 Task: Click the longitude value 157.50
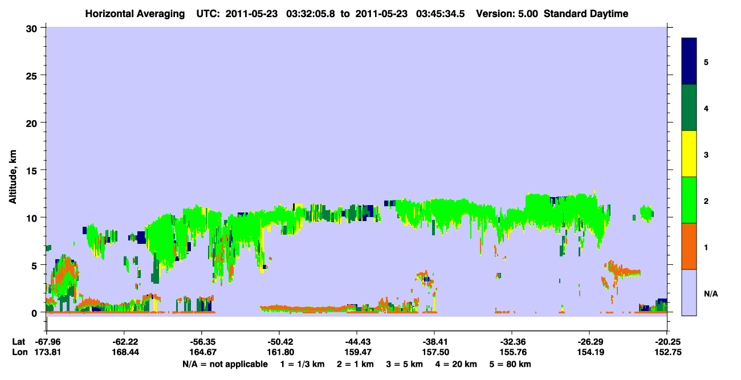434,352
